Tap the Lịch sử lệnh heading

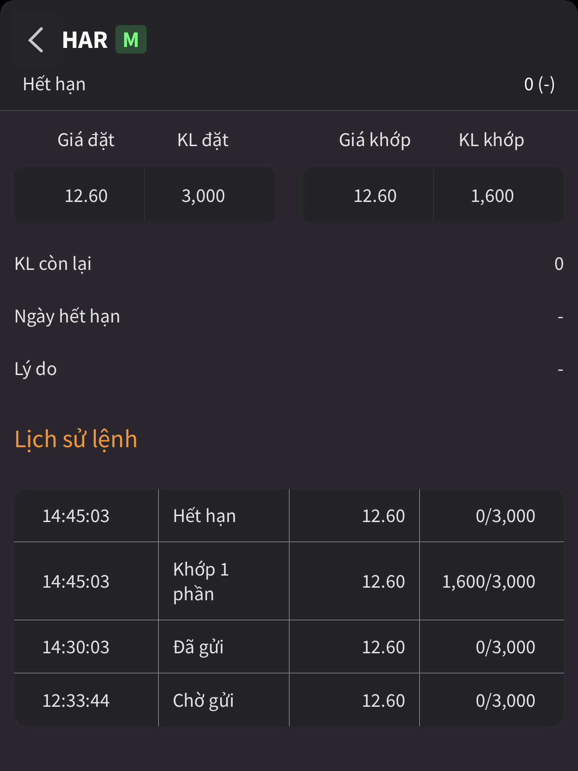tap(76, 439)
